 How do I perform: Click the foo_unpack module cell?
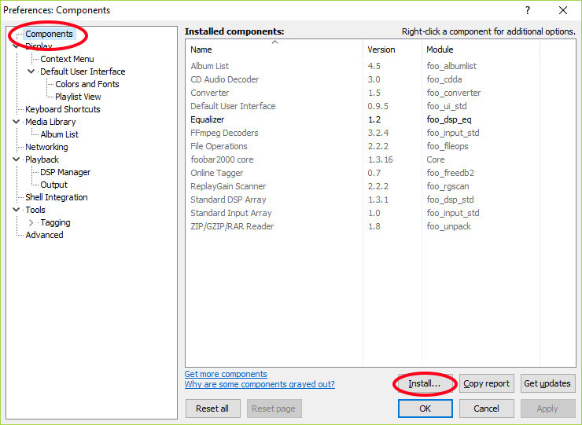[449, 226]
